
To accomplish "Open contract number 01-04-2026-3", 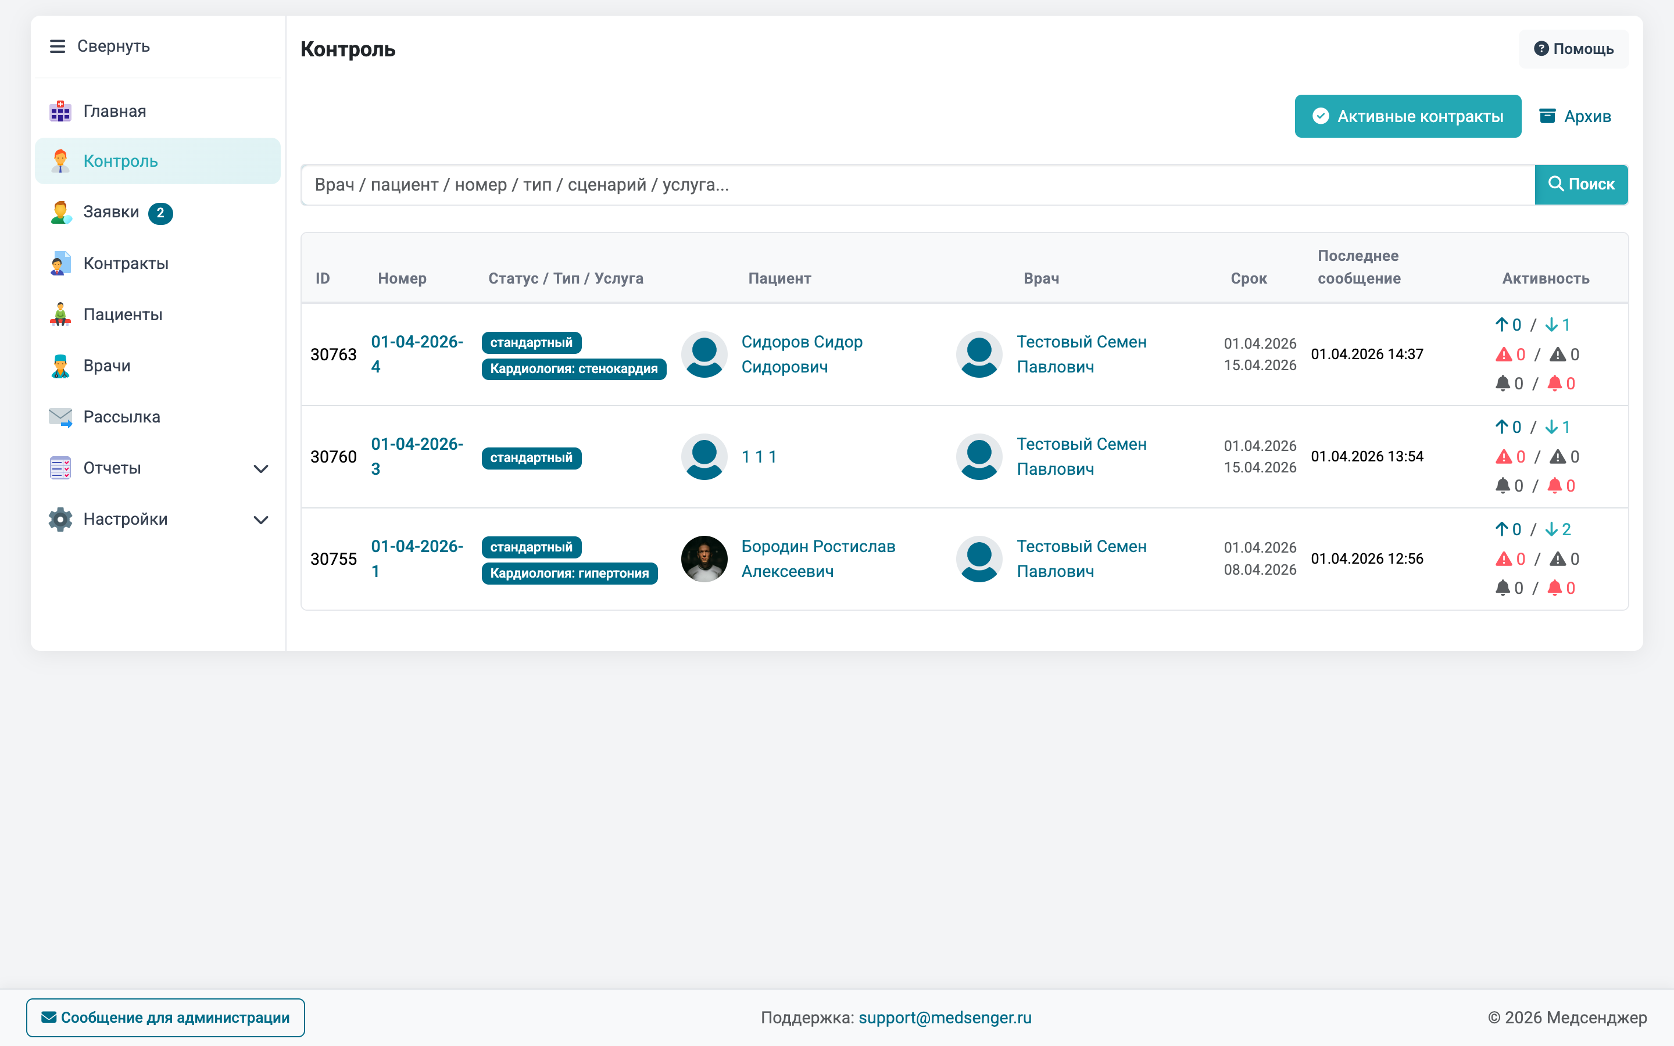I will (417, 457).
